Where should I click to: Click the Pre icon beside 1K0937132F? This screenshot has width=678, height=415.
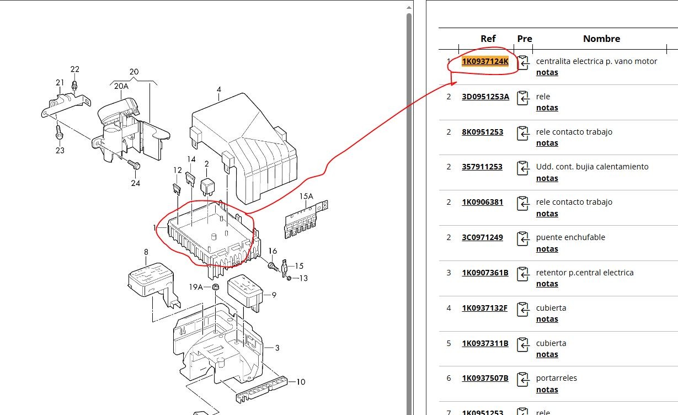pos(522,310)
